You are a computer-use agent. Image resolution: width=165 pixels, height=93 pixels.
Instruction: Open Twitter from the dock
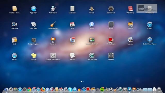coord(129,89)
